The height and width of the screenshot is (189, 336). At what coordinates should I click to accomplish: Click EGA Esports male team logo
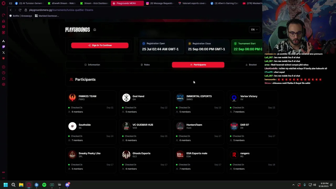point(180,155)
